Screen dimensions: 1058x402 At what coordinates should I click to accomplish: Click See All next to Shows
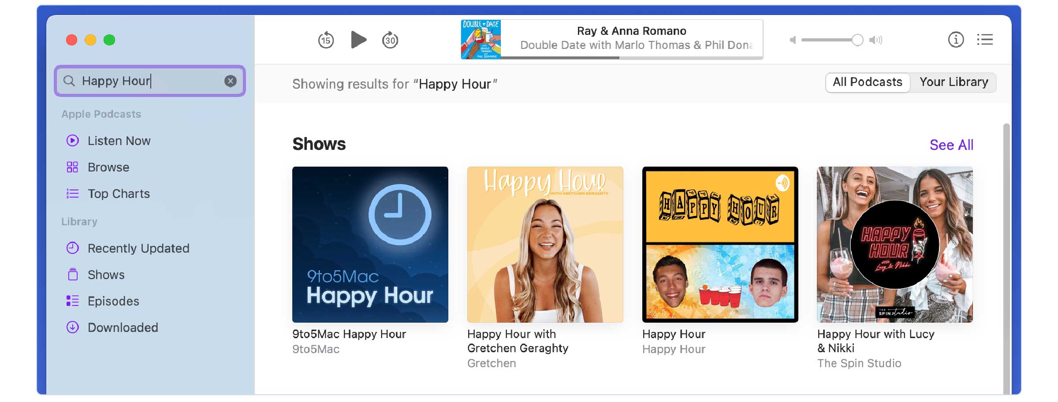coord(951,145)
